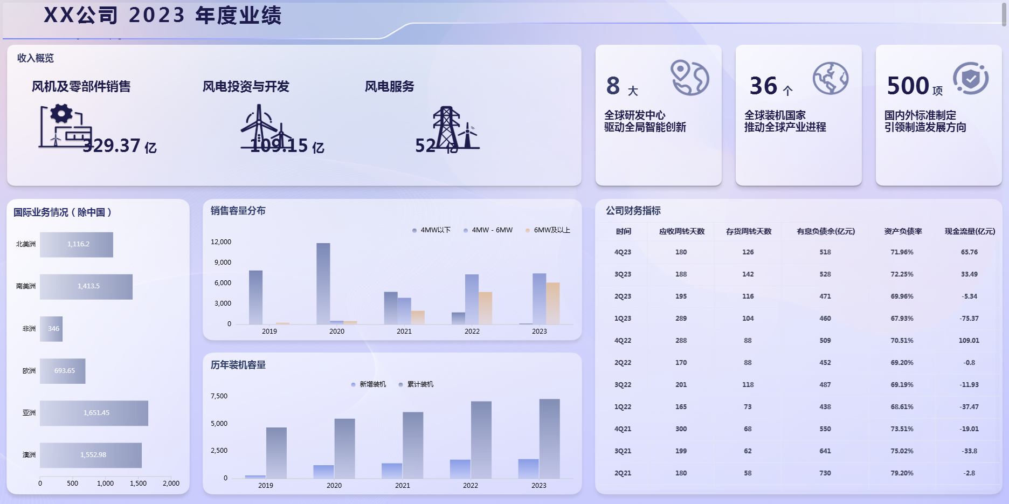
Task: Click the 亚洲 bar showing 1,651.45
Action: (94, 413)
